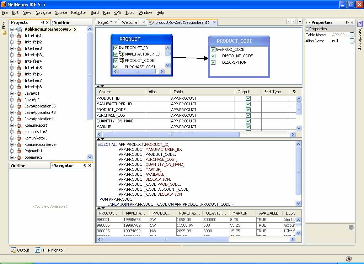The width and height of the screenshot is (364, 264).
Task: Click the KomunikatorServer project icon
Action: (19, 144)
